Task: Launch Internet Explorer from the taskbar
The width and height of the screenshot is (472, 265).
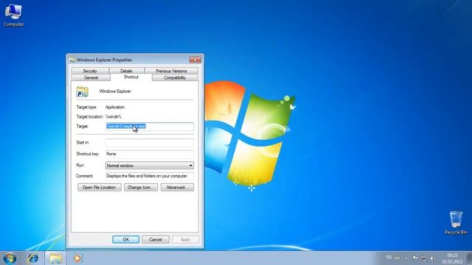Action: [x=33, y=258]
